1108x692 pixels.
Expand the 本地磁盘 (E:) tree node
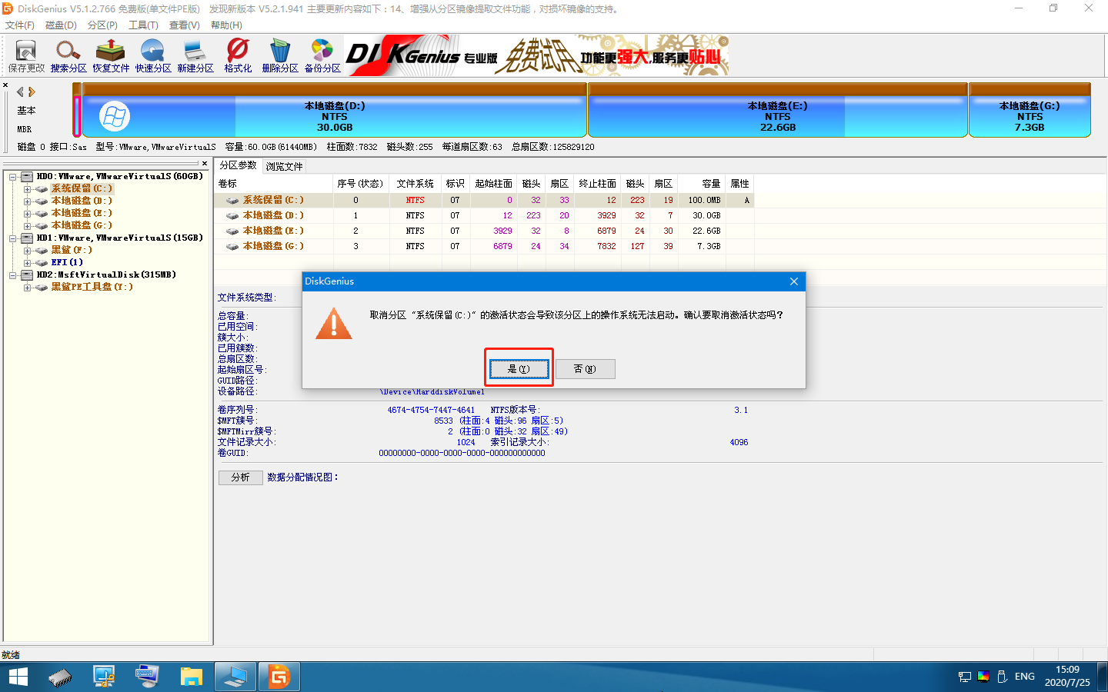[27, 214]
